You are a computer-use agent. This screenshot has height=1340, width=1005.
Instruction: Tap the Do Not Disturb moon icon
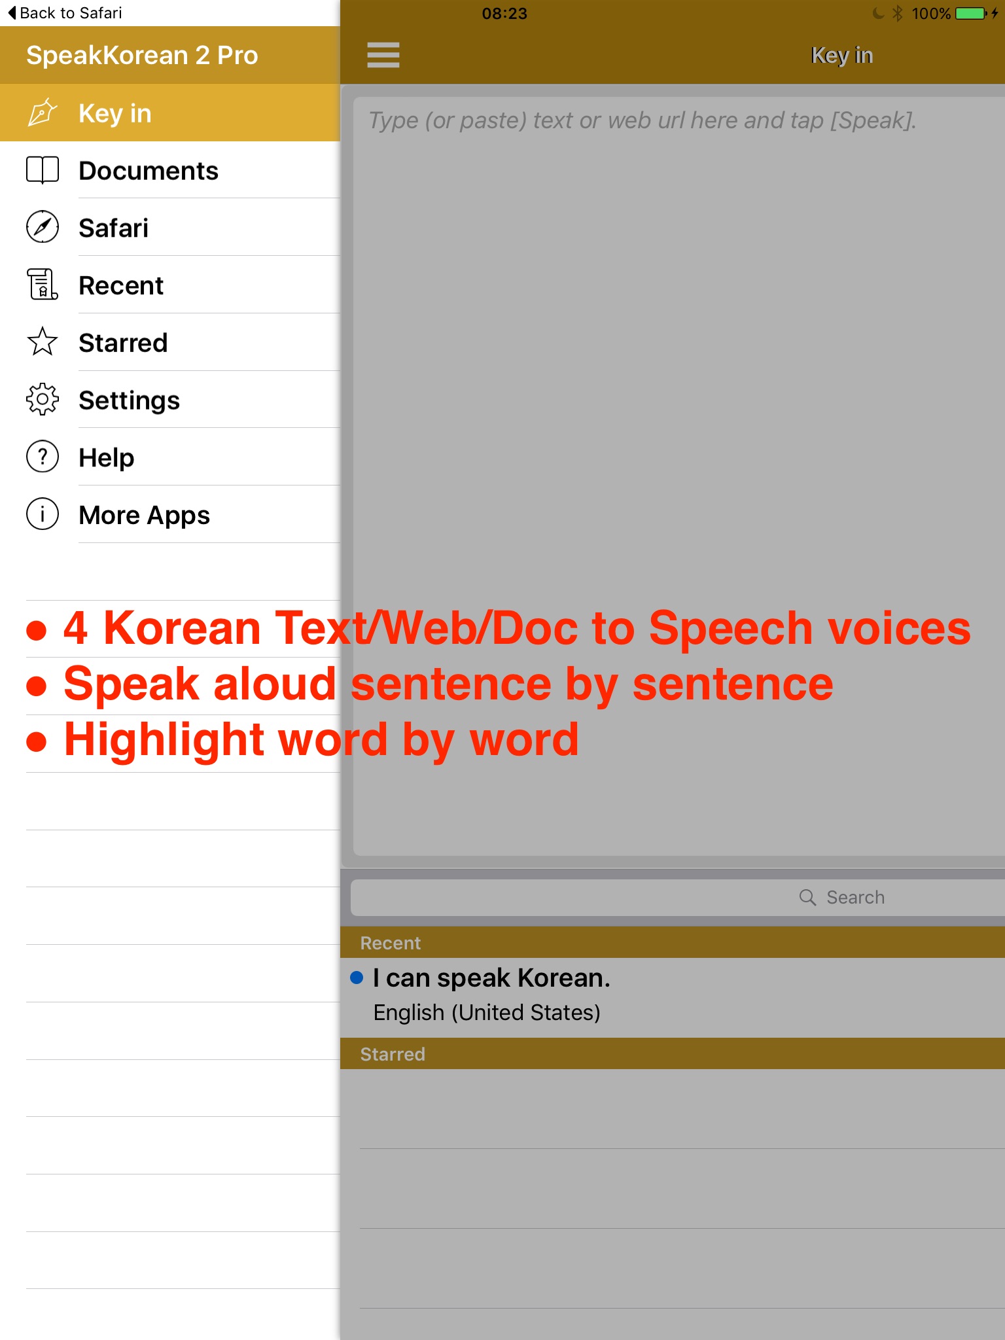point(879,12)
